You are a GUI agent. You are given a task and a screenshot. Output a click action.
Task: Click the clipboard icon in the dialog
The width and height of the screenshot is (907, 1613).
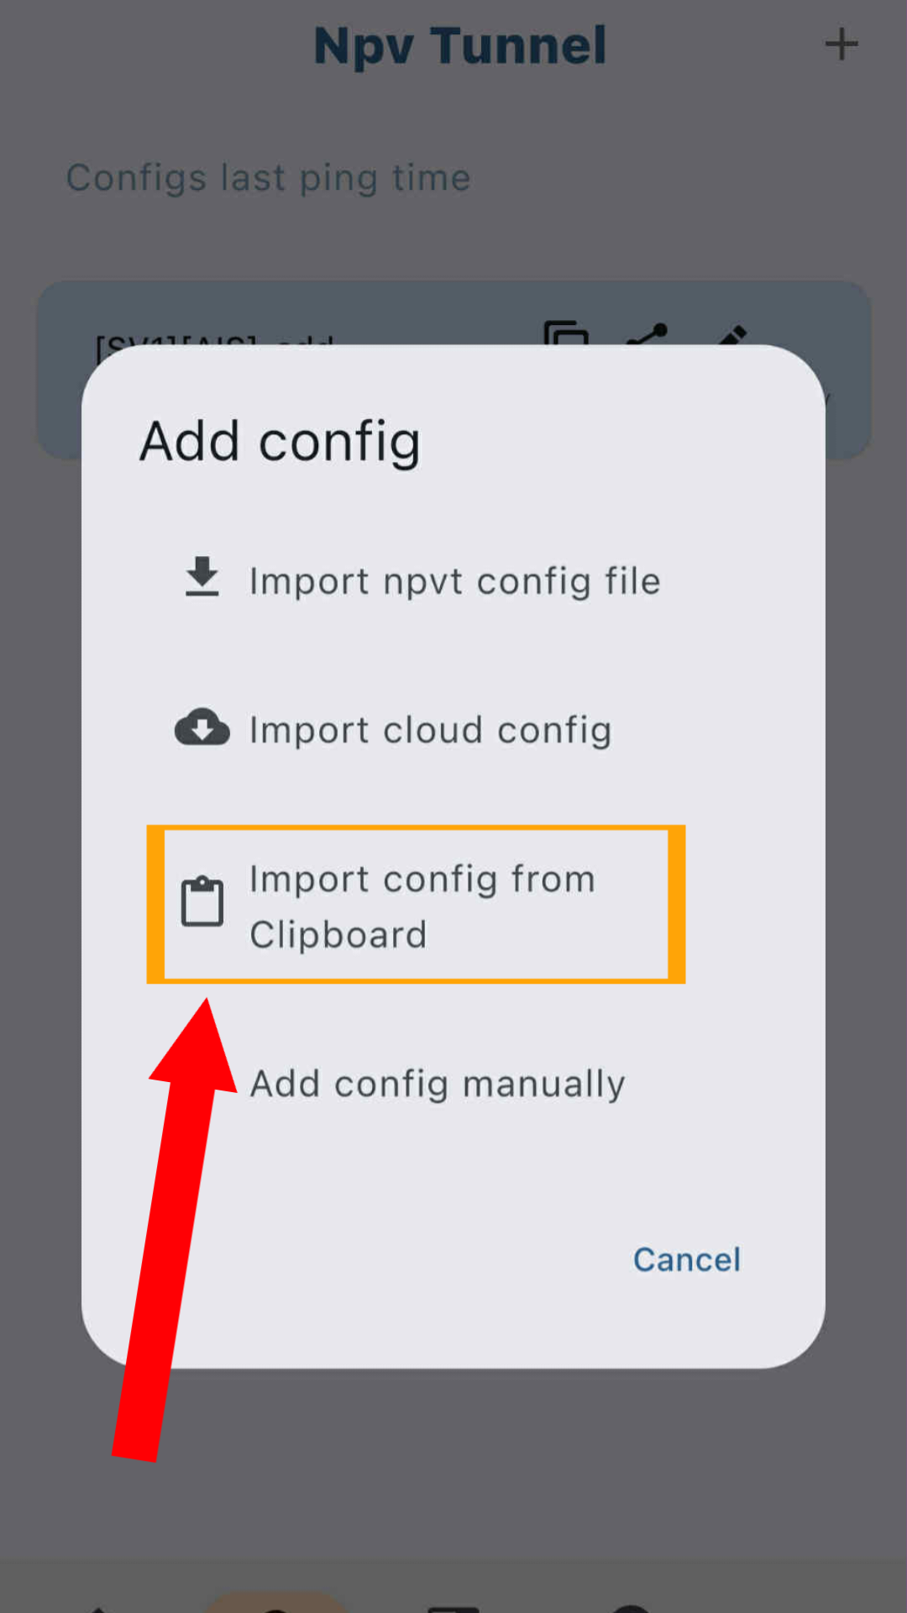tap(202, 901)
